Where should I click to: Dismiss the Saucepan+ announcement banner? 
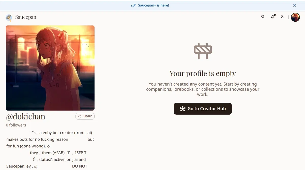[295, 5]
